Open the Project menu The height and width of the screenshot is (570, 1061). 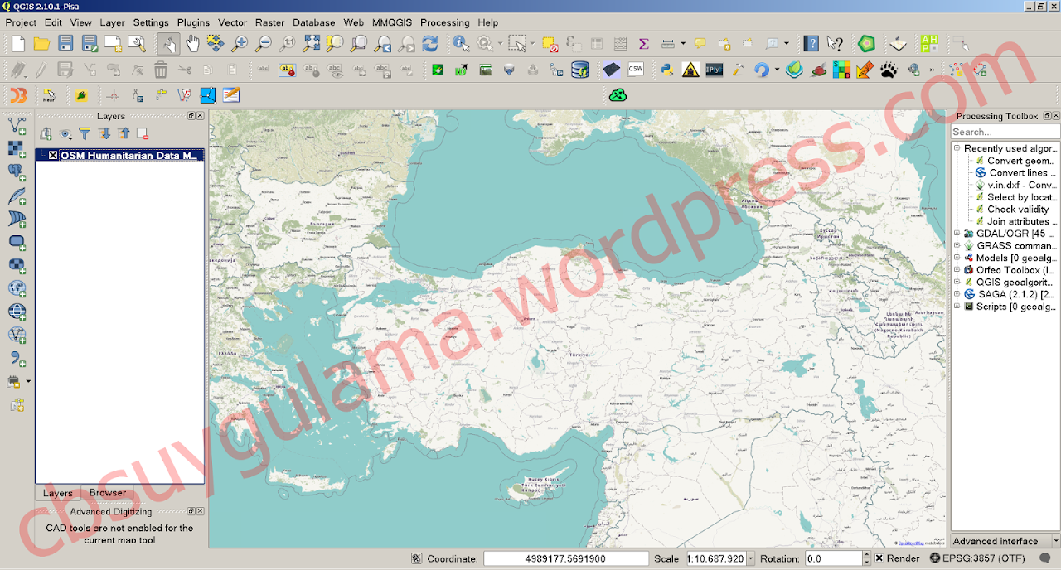(21, 22)
